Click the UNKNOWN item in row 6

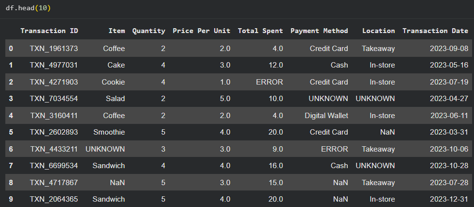(105, 149)
